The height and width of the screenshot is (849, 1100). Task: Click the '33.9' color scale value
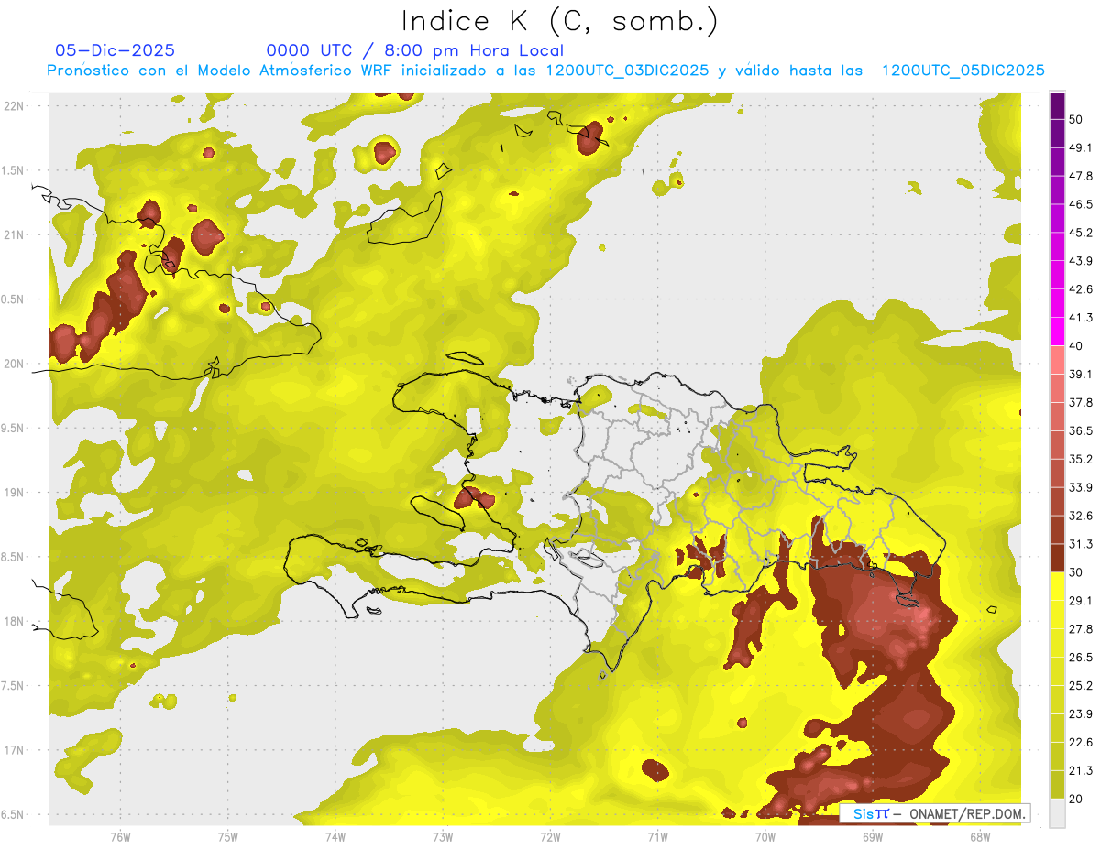point(1081,487)
